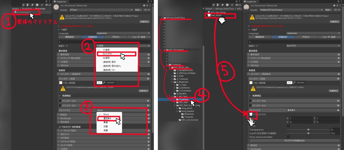
Task: Open the main color swatch in left Inspector
Action: 61,83
